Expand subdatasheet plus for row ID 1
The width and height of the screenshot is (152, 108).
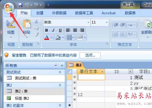coord(75,77)
